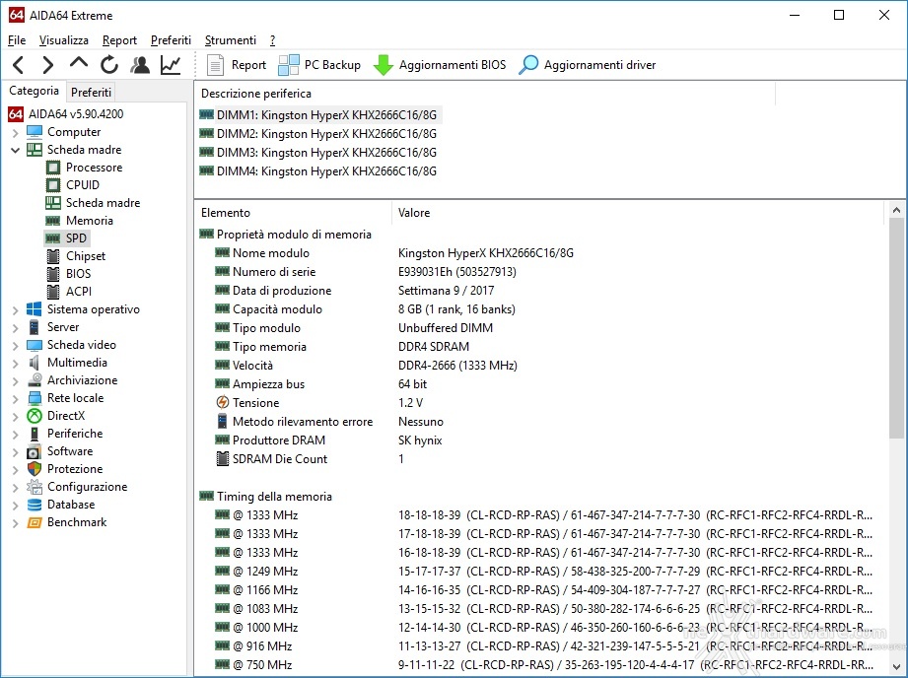Select the Computer monitor icon in tree
The image size is (908, 678).
(x=35, y=132)
